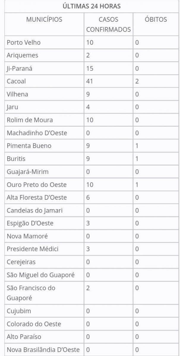
Task: Click the Presidente Médici municipality cell
Action: 32,249
